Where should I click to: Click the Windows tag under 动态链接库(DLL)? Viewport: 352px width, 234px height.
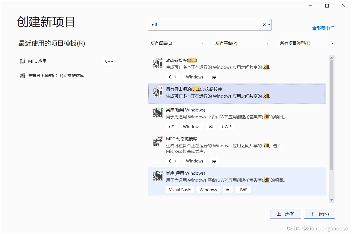click(195, 77)
